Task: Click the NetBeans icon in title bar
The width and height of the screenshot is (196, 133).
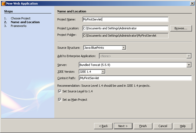Action: tap(3, 3)
